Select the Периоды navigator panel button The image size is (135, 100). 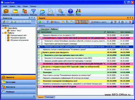(x=18, y=92)
